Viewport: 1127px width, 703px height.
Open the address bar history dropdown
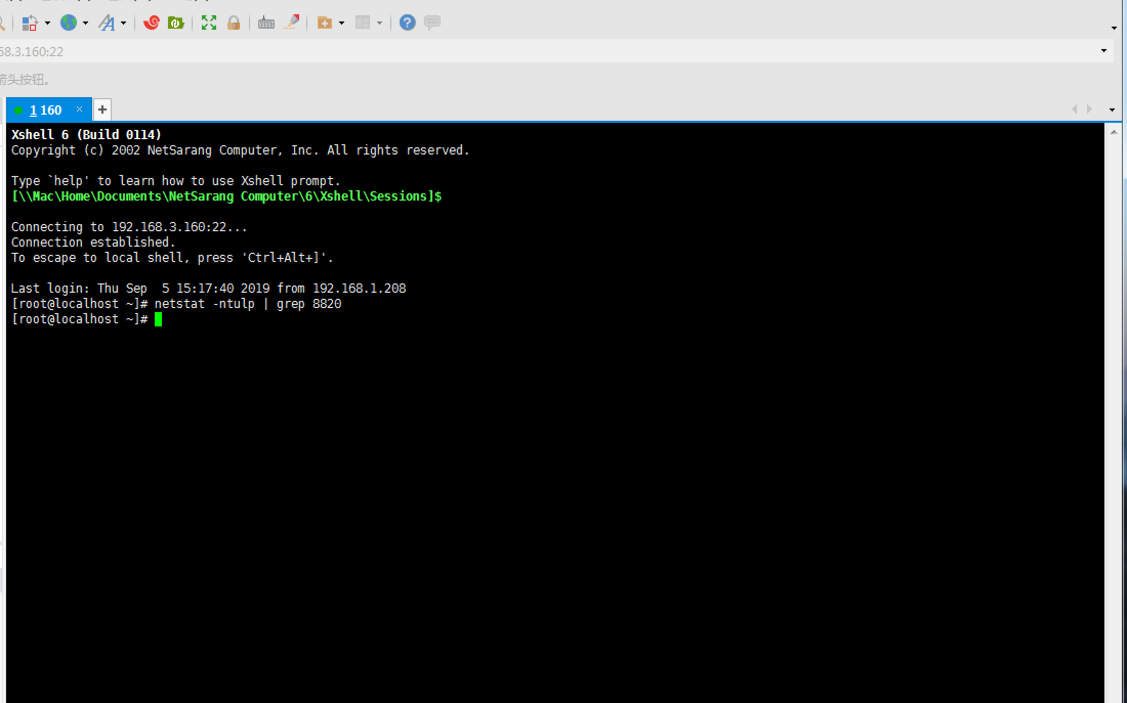click(1103, 51)
